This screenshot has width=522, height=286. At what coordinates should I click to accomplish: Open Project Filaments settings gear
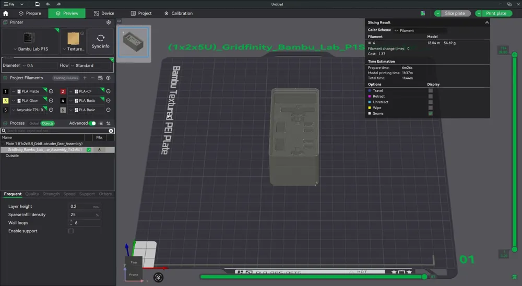coord(108,78)
